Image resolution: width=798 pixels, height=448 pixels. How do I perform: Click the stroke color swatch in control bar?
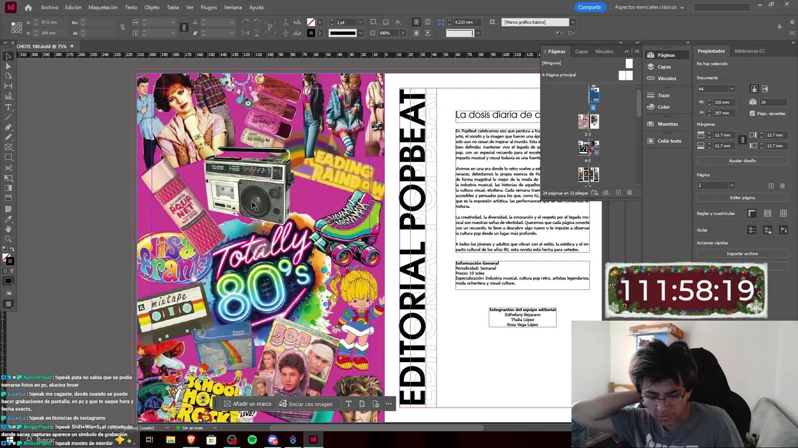[310, 33]
